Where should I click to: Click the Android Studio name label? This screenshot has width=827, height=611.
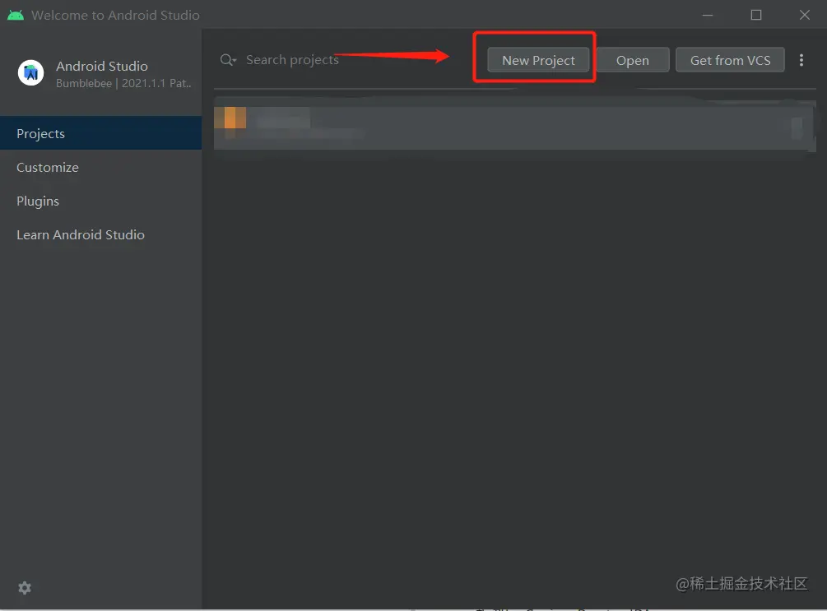[102, 66]
